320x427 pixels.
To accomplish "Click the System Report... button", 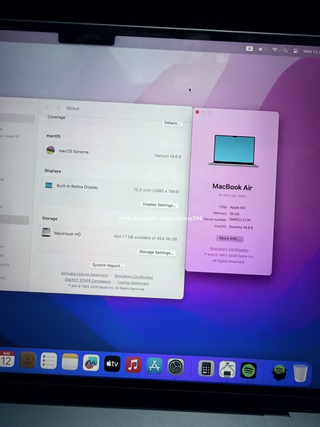I will tap(108, 265).
